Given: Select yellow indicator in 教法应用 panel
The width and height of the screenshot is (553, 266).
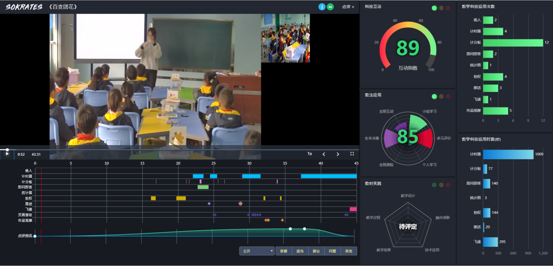Looking at the screenshot, I should point(441,97).
